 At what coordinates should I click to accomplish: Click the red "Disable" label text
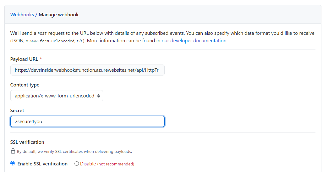(88, 164)
